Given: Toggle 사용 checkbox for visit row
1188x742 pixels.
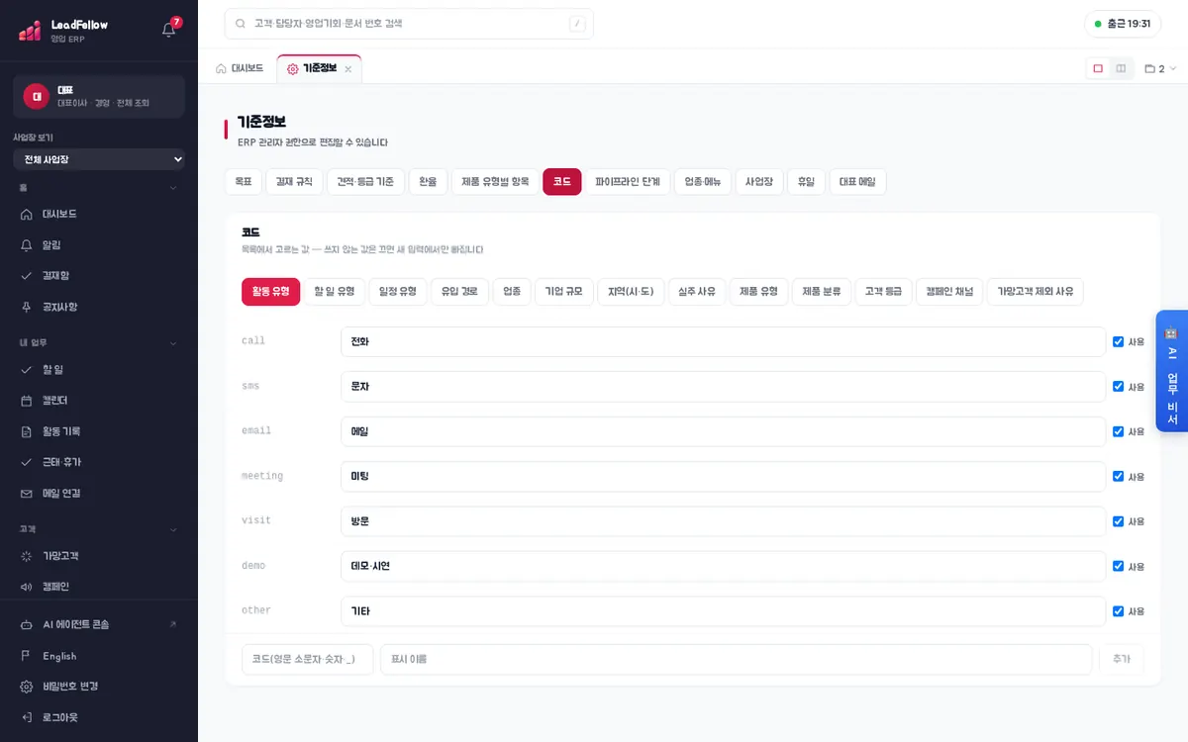Looking at the screenshot, I should click(1118, 521).
